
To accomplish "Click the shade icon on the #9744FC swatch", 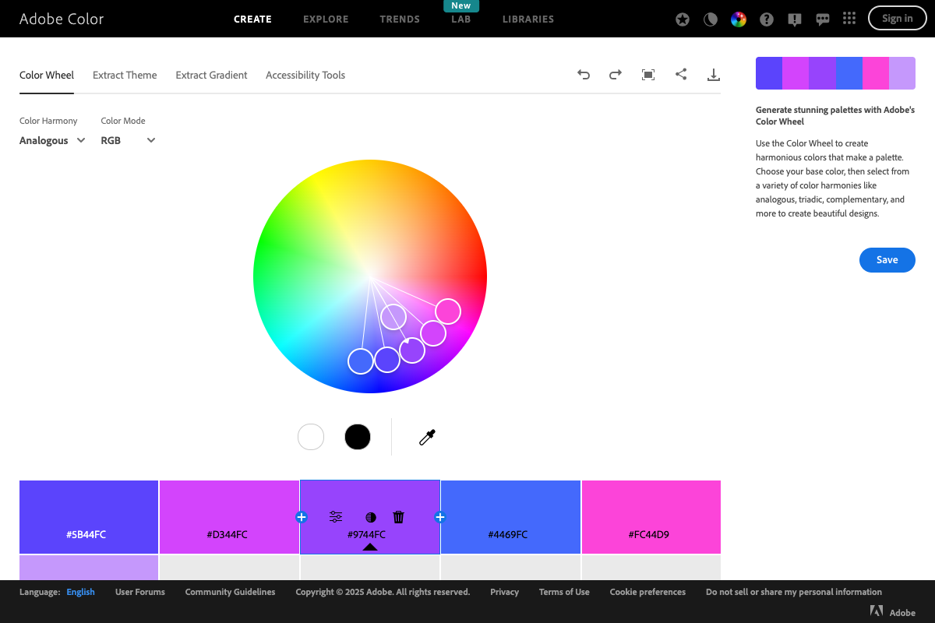I will coord(370,516).
